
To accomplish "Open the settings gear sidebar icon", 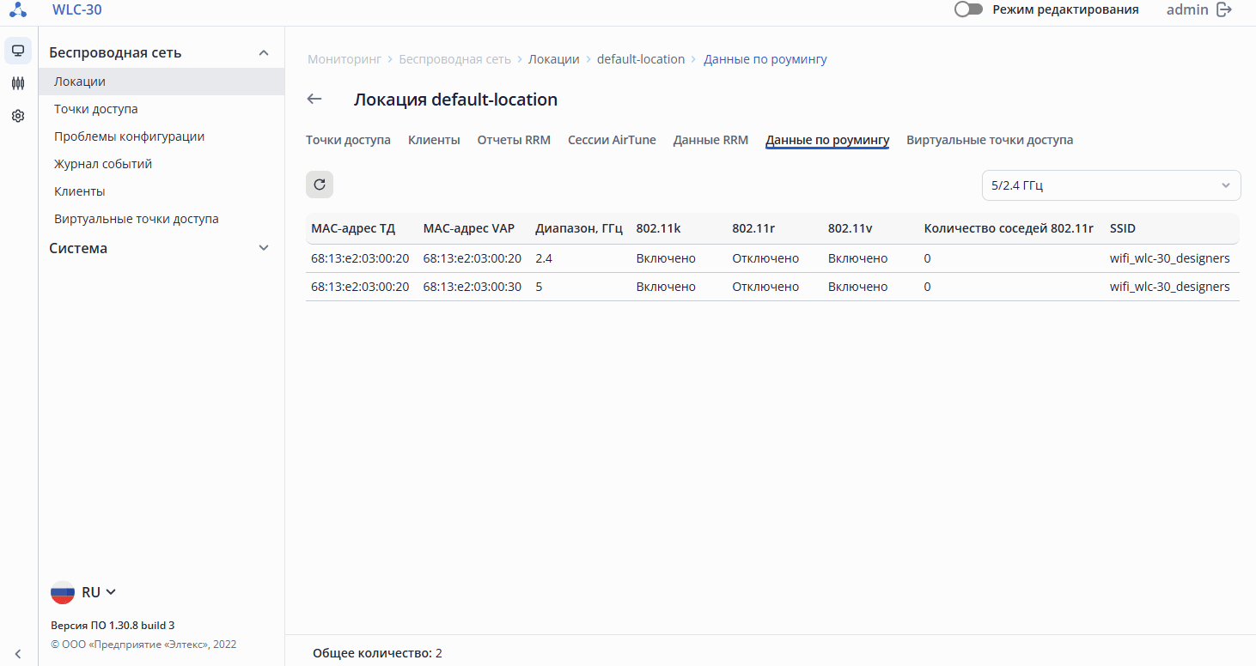I will pyautogui.click(x=18, y=116).
